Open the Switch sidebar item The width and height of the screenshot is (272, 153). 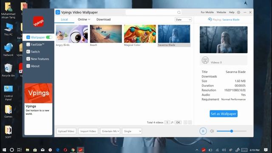tap(33, 52)
